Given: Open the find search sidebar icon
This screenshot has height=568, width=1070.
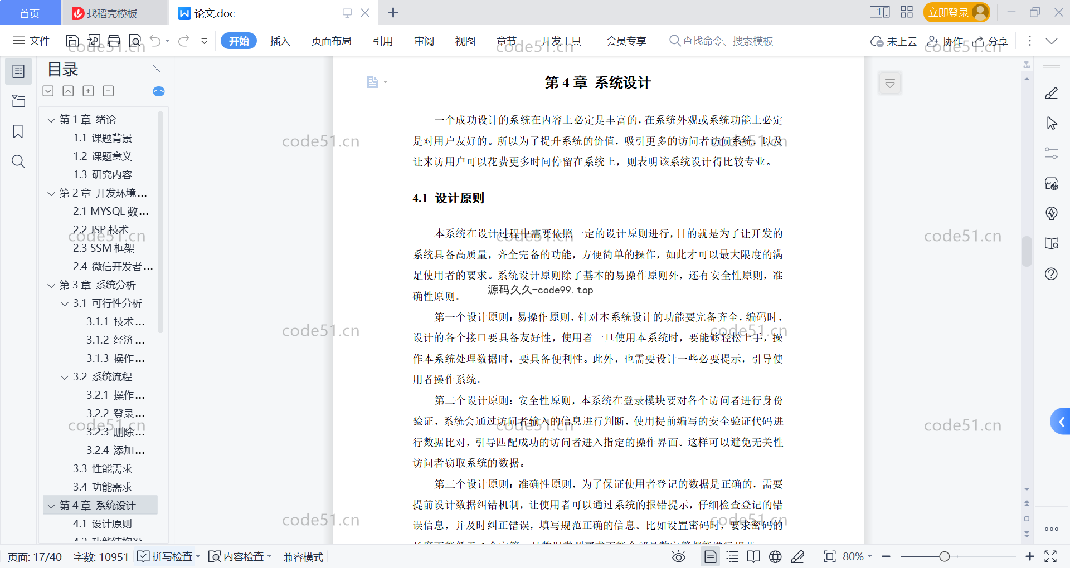Looking at the screenshot, I should click(18, 161).
